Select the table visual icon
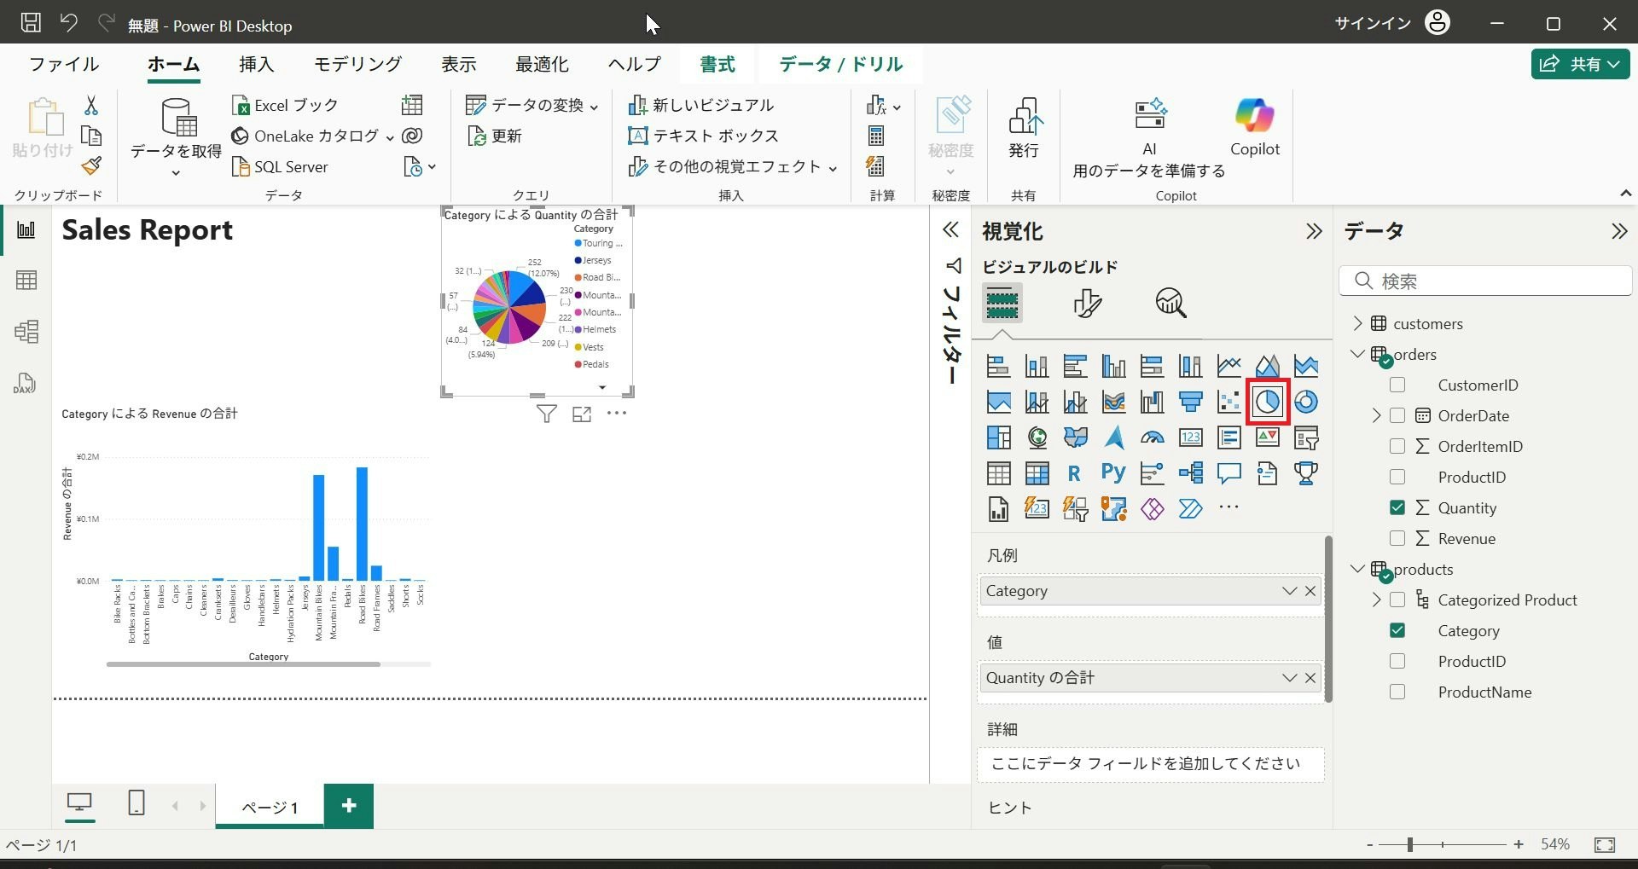The height and width of the screenshot is (869, 1638). [998, 473]
